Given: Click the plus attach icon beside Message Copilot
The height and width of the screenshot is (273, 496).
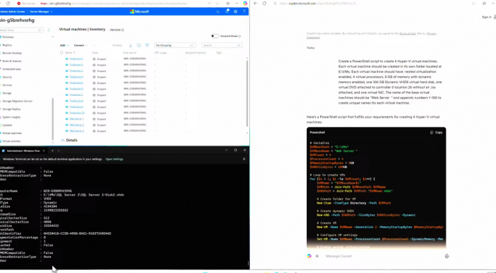Looking at the screenshot, I should tap(317, 256).
